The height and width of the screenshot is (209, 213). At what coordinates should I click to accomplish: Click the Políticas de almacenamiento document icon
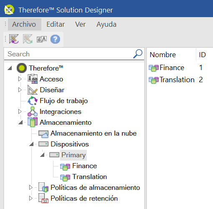coord(43,187)
